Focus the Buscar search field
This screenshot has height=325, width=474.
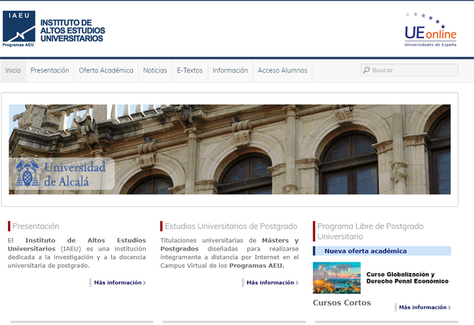(409, 70)
